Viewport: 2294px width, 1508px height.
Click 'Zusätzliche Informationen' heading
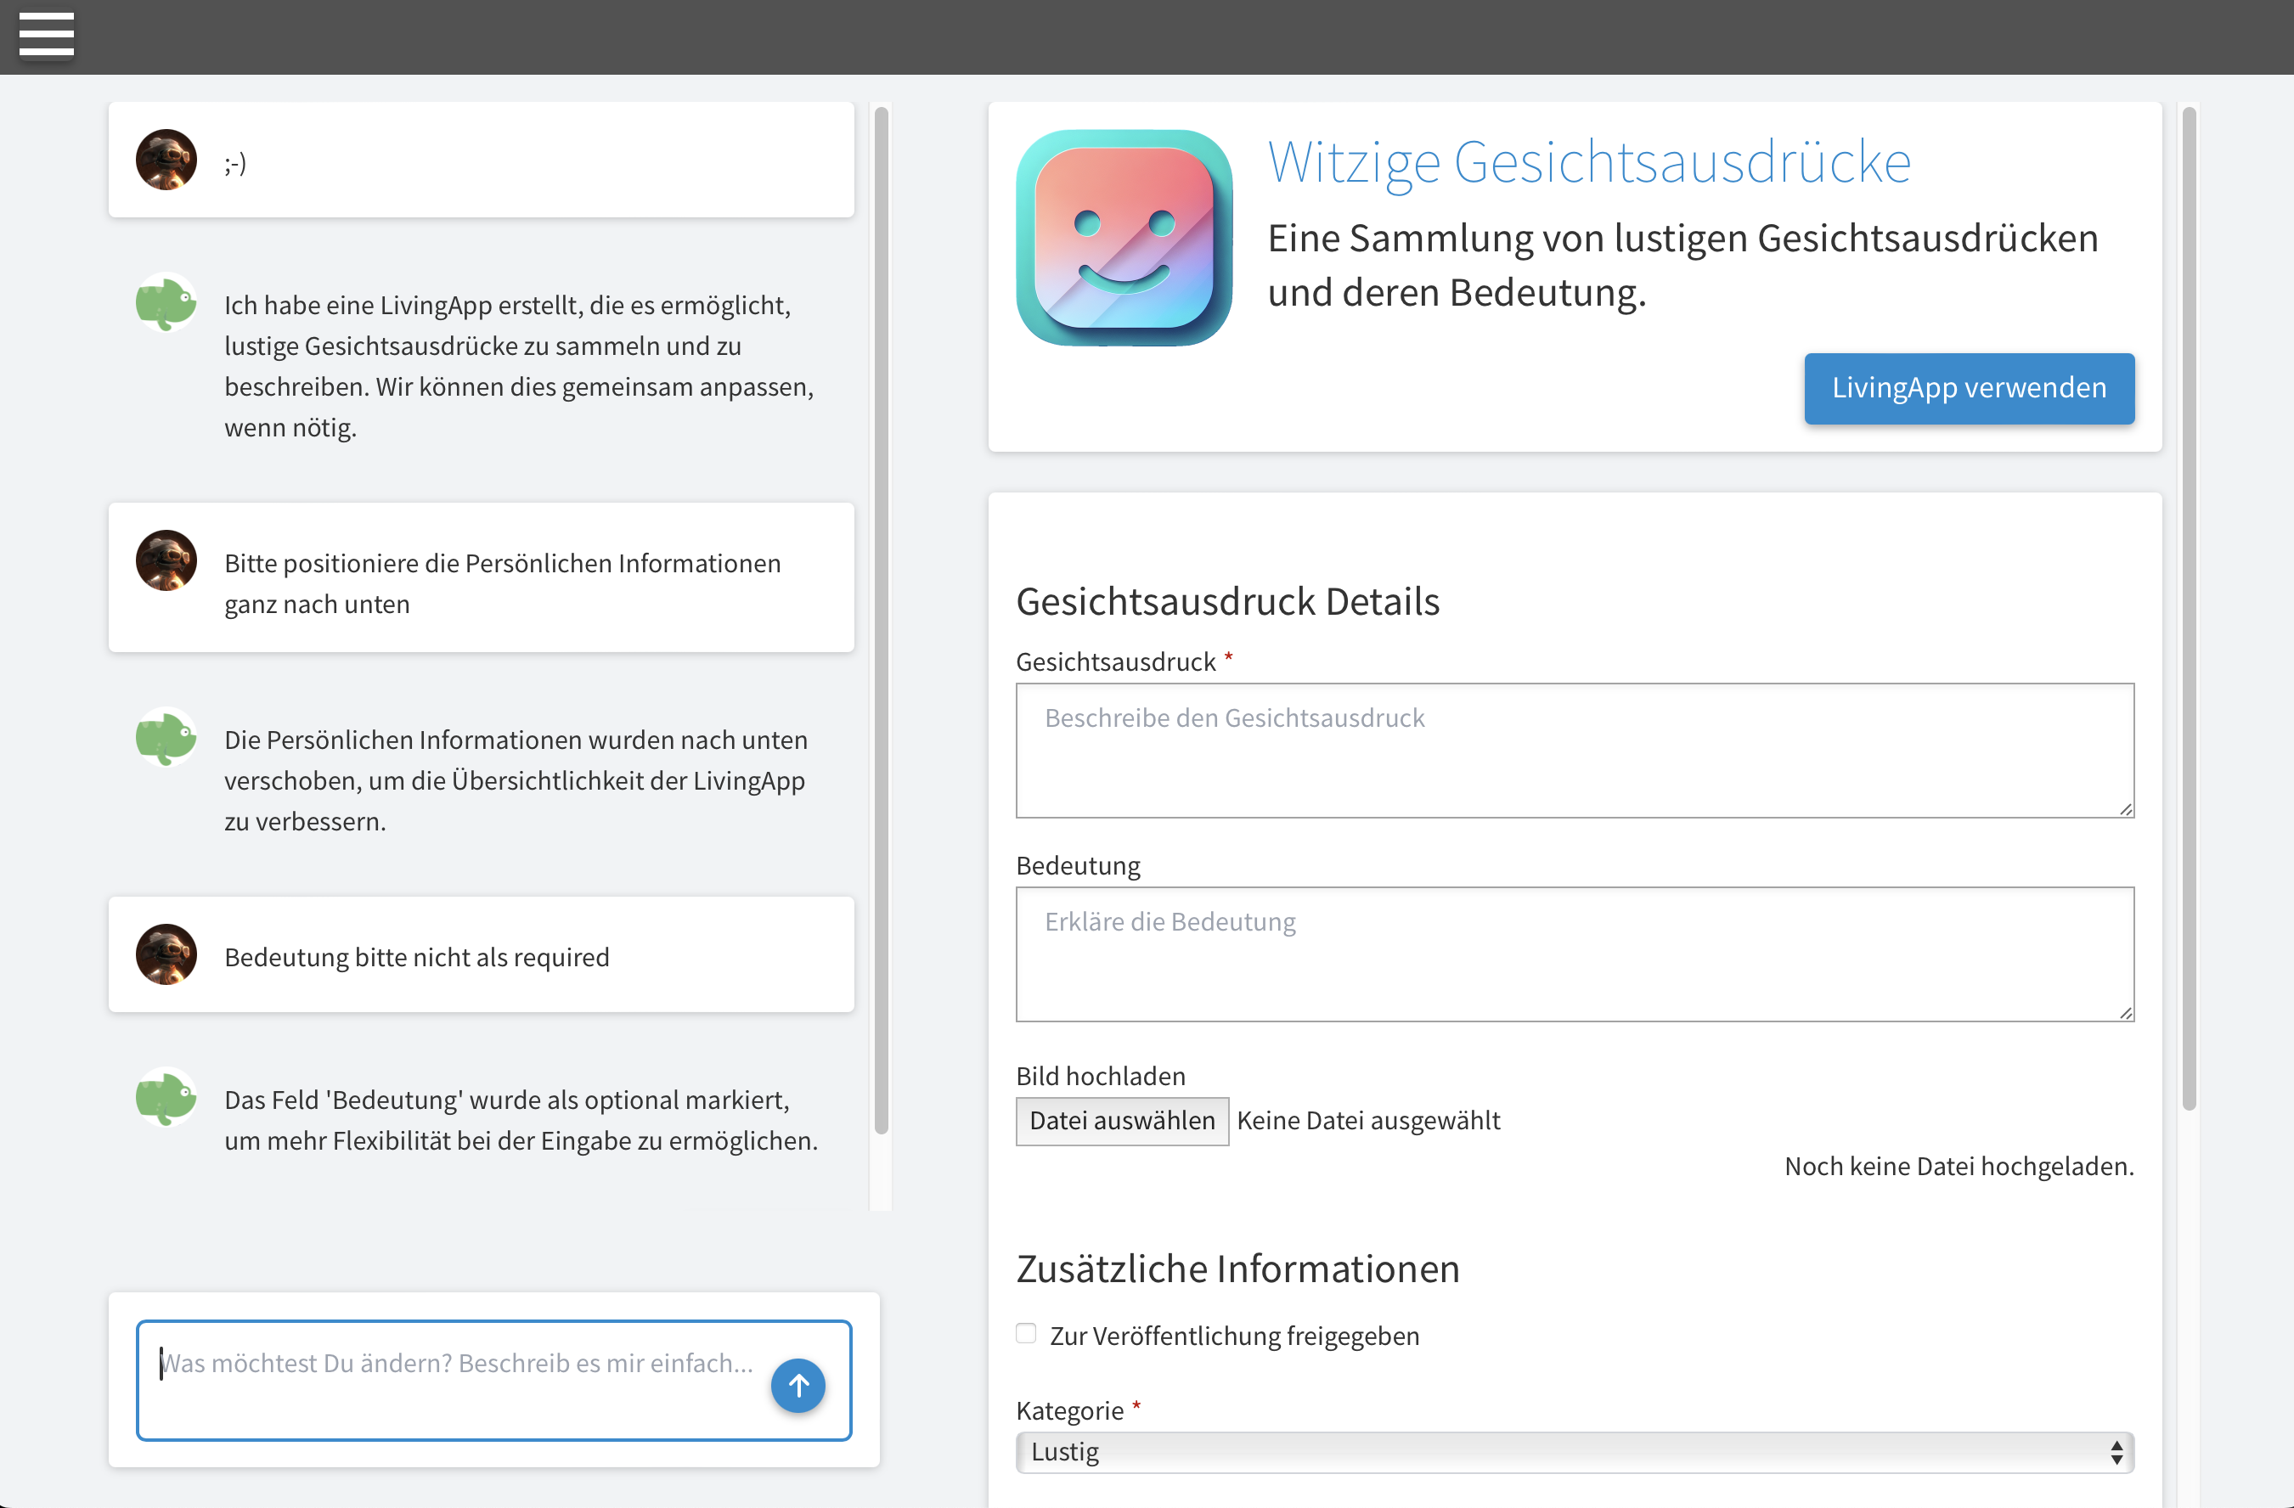[x=1237, y=1269]
